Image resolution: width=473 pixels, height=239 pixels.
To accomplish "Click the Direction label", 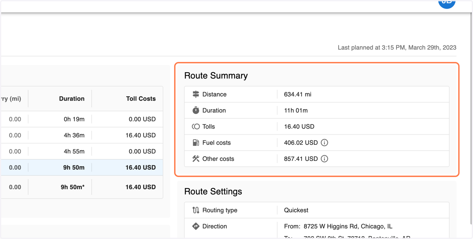I will click(x=215, y=226).
